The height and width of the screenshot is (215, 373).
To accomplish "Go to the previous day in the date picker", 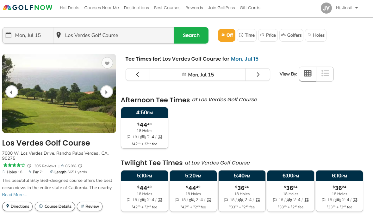I will pyautogui.click(x=138, y=75).
